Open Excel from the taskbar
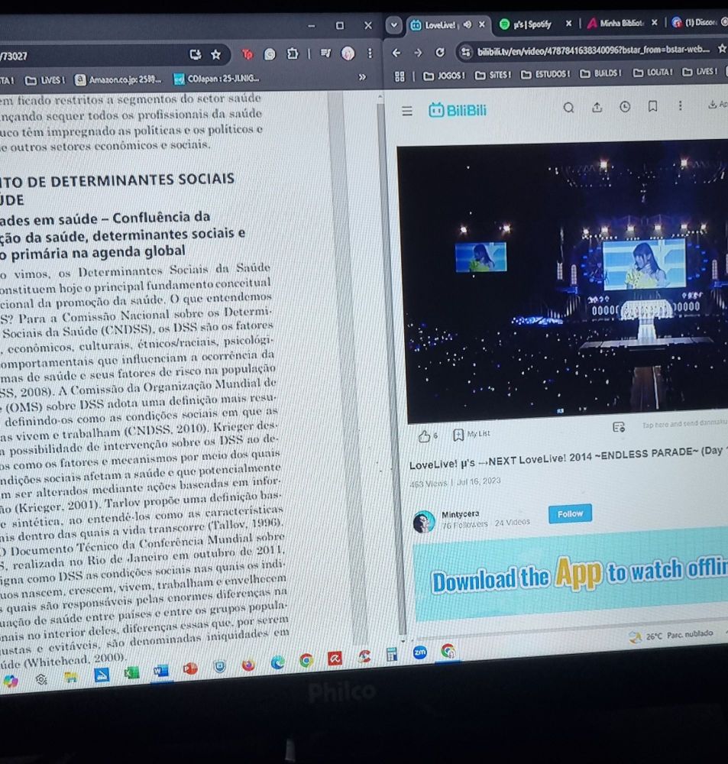The width and height of the screenshot is (728, 764). point(131,672)
